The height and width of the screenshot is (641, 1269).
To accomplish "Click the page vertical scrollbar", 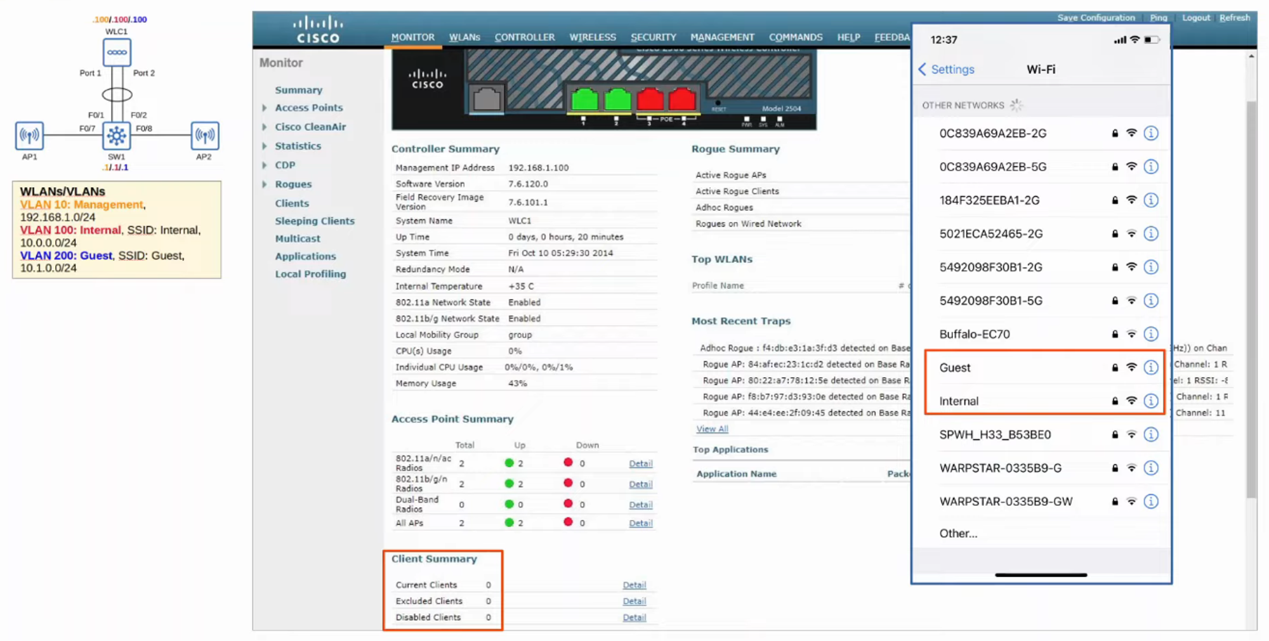I will click(1251, 298).
